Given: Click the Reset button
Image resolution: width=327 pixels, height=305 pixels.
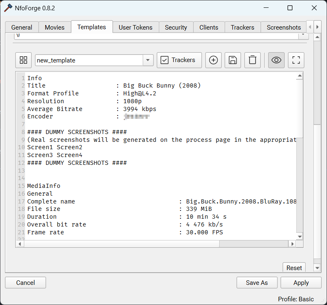Looking at the screenshot, I should point(294,268).
